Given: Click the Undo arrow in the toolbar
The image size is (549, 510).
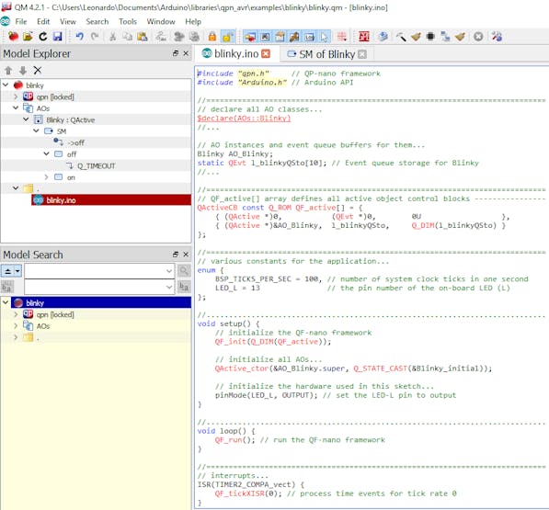Looking at the screenshot, I should pos(80,37).
